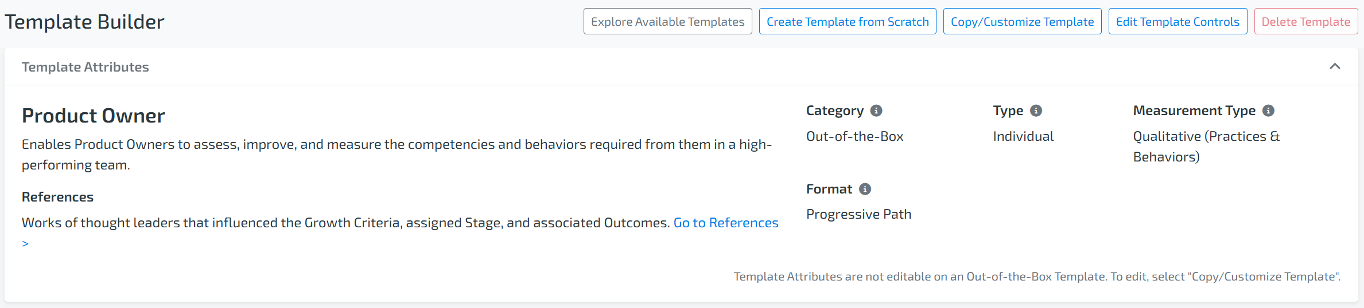Viewport: 1364px width, 308px height.
Task: Select the Out-of-the-Box category value
Action: pos(854,136)
